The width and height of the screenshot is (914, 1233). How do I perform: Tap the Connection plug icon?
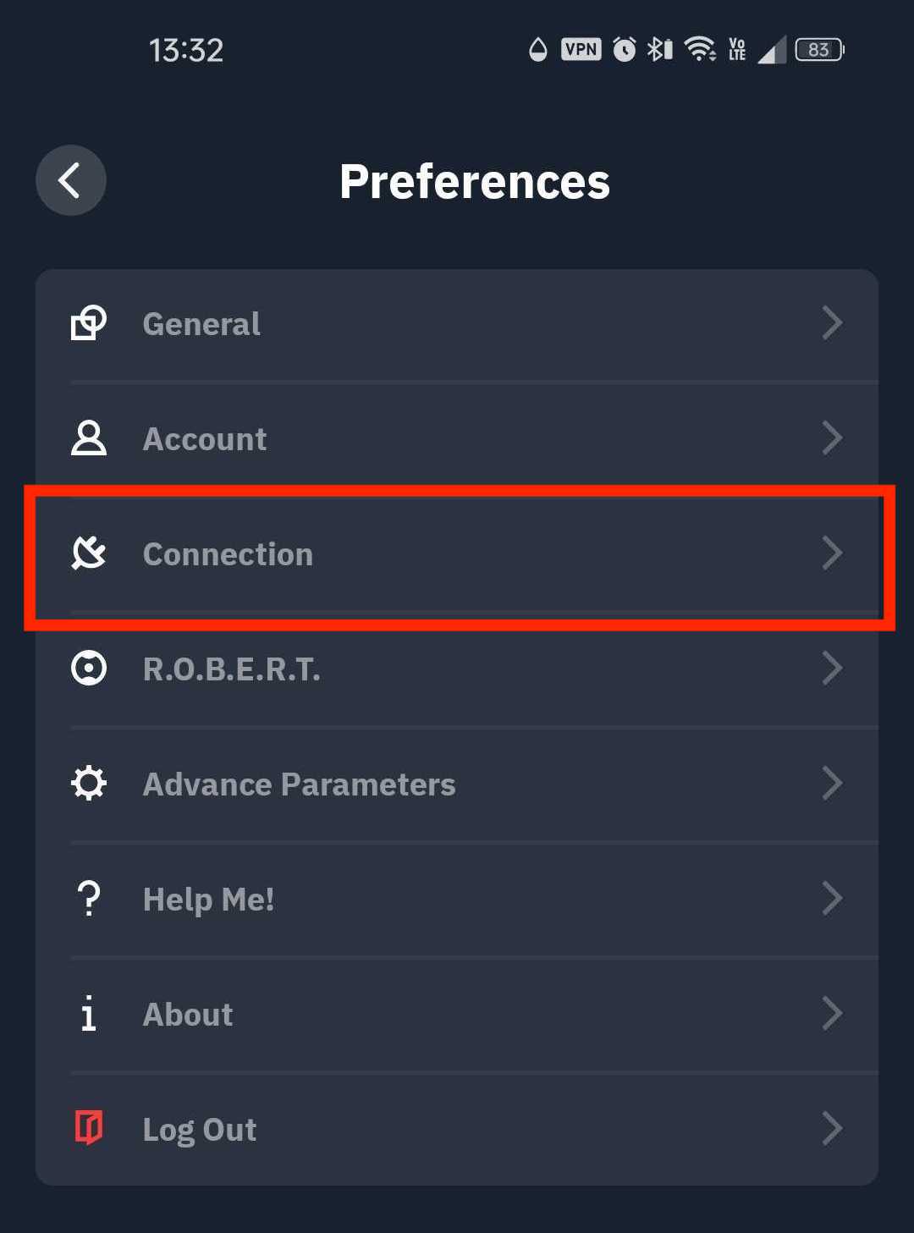(x=88, y=553)
